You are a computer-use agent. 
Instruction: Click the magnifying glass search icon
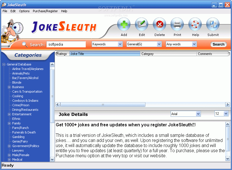click(x=25, y=44)
